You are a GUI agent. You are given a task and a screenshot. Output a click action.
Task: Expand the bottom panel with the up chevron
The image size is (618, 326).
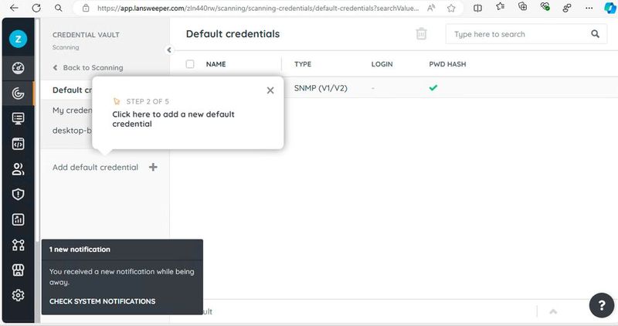coord(553,311)
